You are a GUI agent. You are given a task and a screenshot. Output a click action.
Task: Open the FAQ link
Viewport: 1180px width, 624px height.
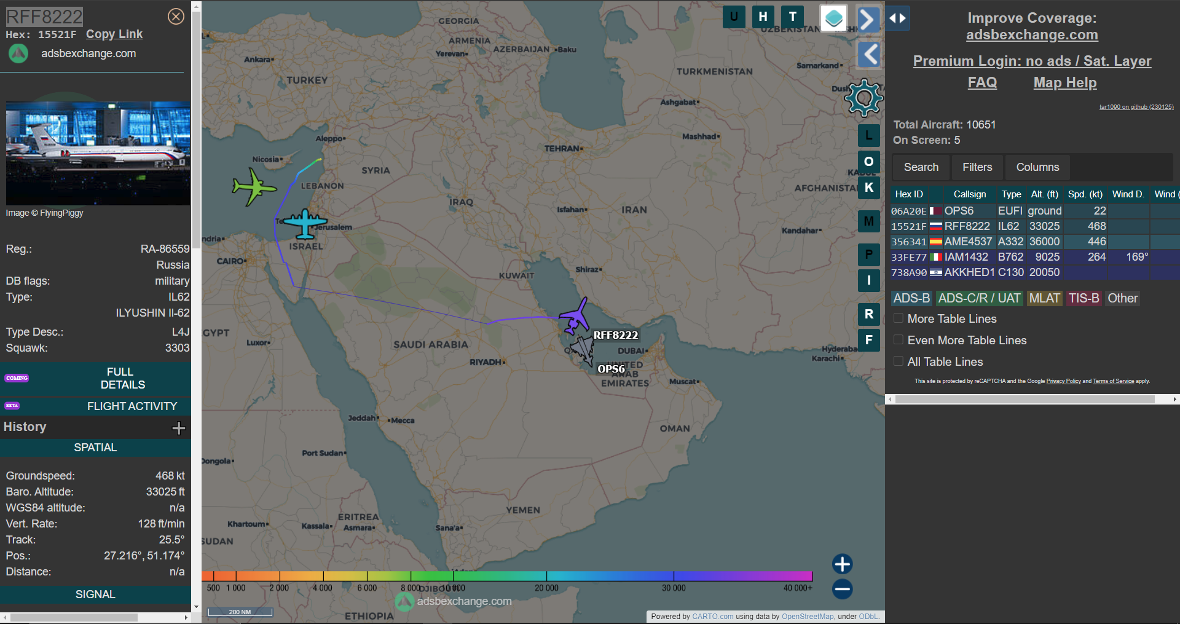982,82
